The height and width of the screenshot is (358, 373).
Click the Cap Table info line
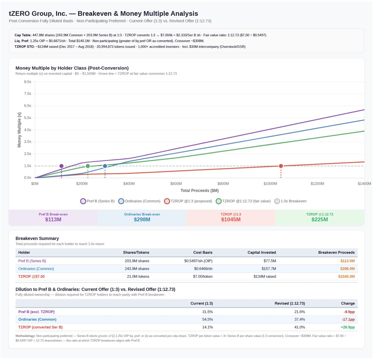[x=140, y=35]
